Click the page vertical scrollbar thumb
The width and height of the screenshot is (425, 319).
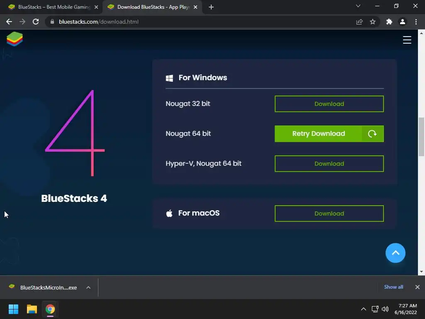click(x=421, y=137)
